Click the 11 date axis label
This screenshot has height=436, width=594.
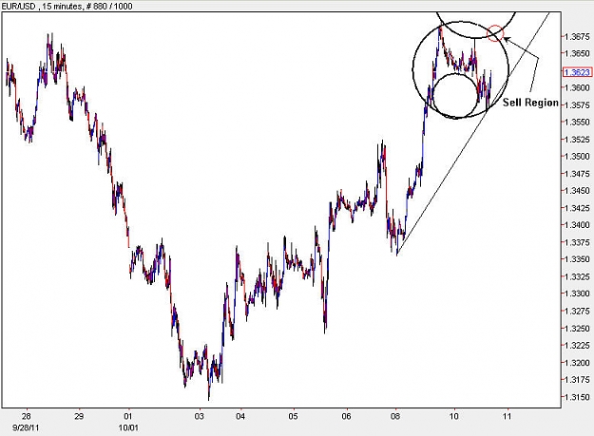tap(507, 416)
